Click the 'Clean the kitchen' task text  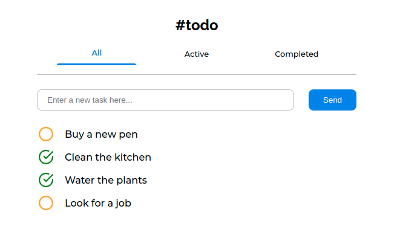click(108, 157)
